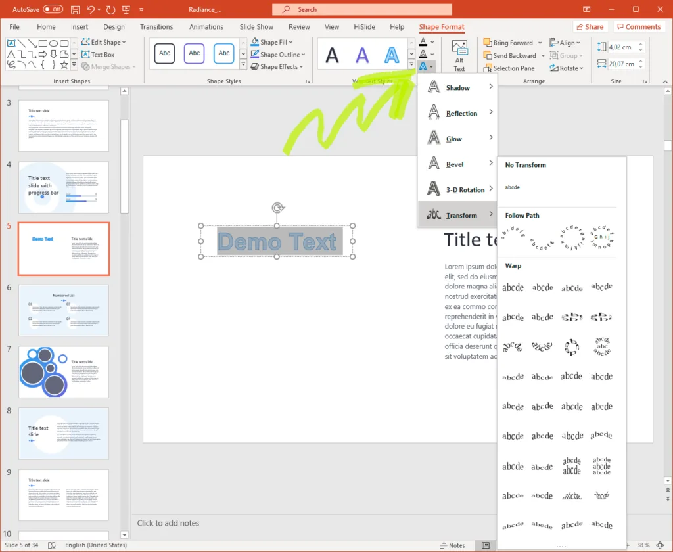The image size is (673, 552).
Task: Open the Animations tab
Action: tap(206, 26)
